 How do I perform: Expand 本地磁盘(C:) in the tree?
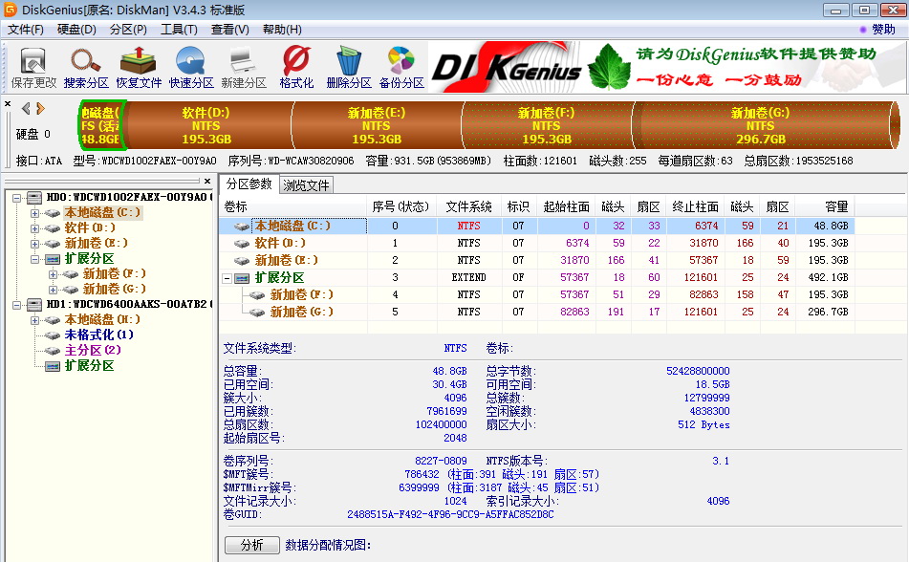click(x=34, y=213)
